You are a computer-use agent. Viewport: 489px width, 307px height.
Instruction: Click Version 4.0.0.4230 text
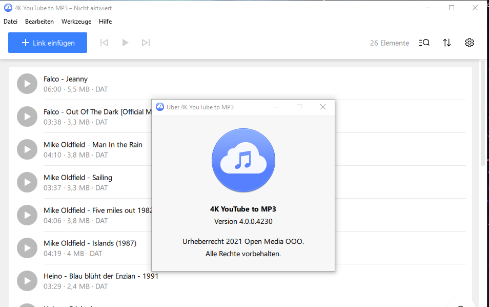[x=243, y=221]
